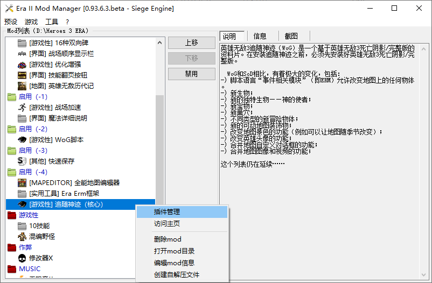
Task: Select the 混编野怪 mod entry
Action: click(42, 237)
